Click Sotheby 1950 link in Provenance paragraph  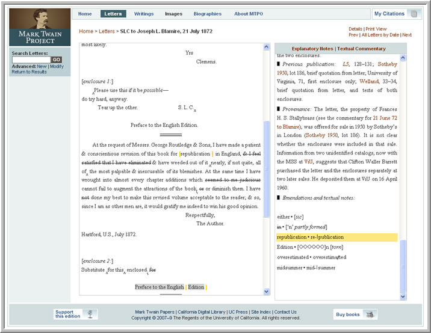pos(321,135)
